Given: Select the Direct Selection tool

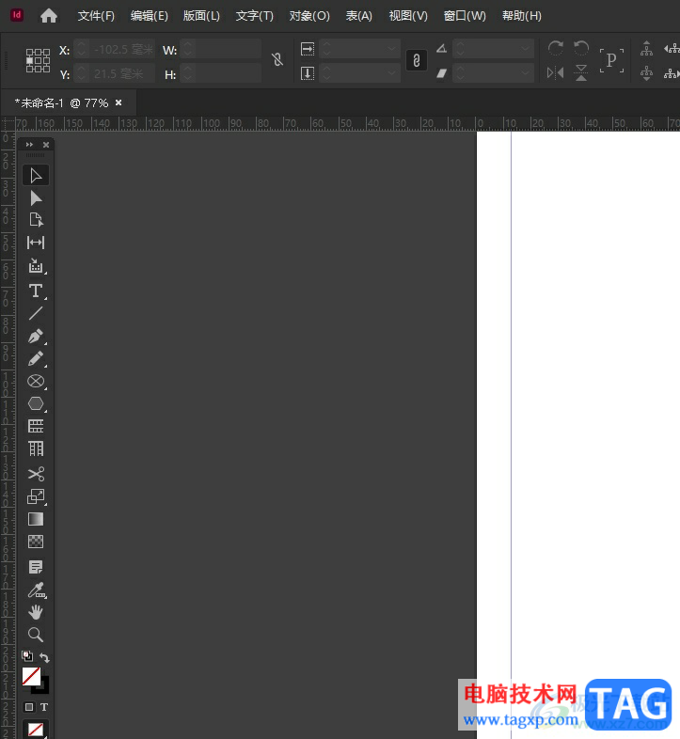Looking at the screenshot, I should (36, 198).
